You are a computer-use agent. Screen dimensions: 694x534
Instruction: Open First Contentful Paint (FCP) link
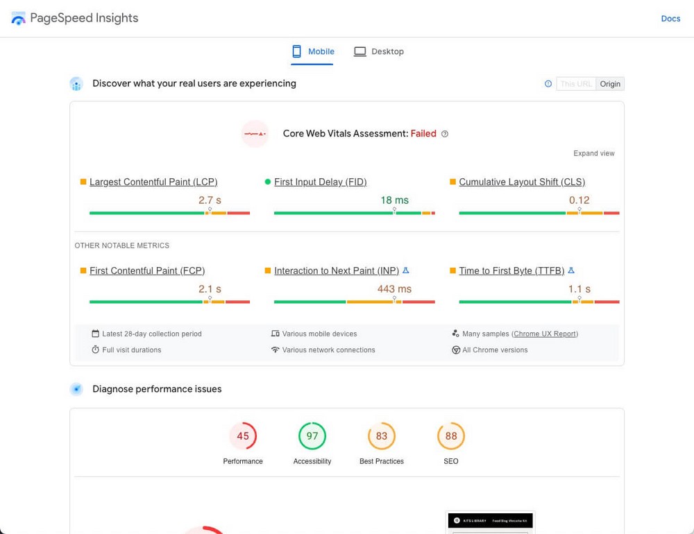[x=147, y=270]
